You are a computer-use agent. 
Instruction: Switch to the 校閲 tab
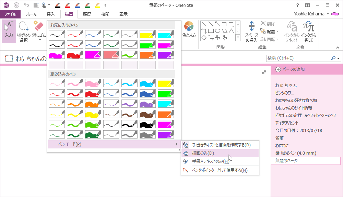[105, 14]
